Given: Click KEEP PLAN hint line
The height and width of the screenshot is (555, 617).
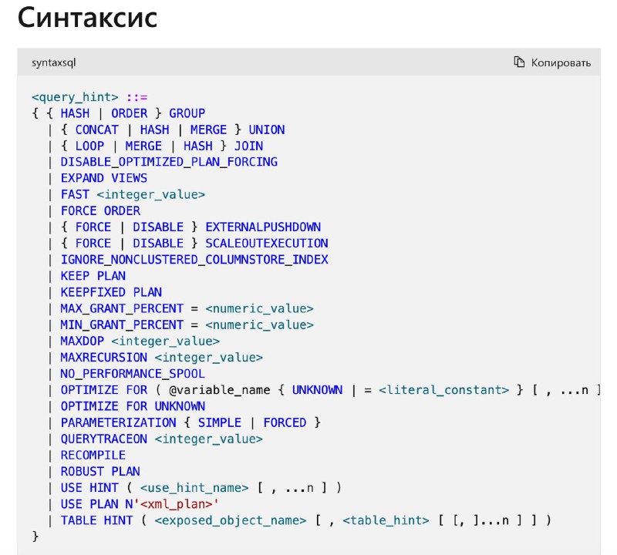Looking at the screenshot, I should click(93, 276).
